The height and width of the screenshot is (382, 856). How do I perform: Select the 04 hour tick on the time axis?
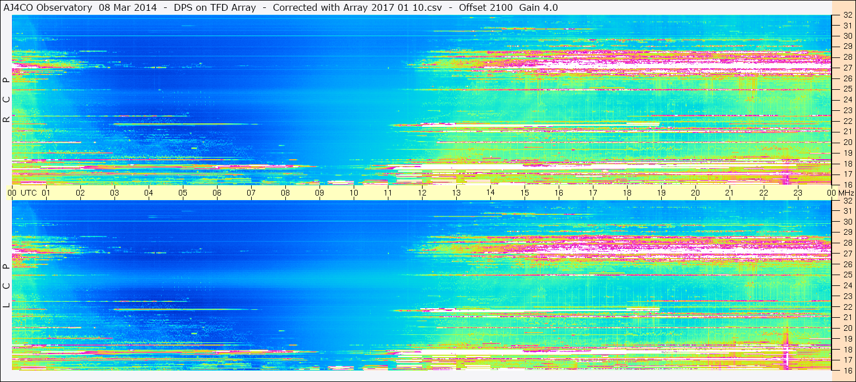point(149,193)
